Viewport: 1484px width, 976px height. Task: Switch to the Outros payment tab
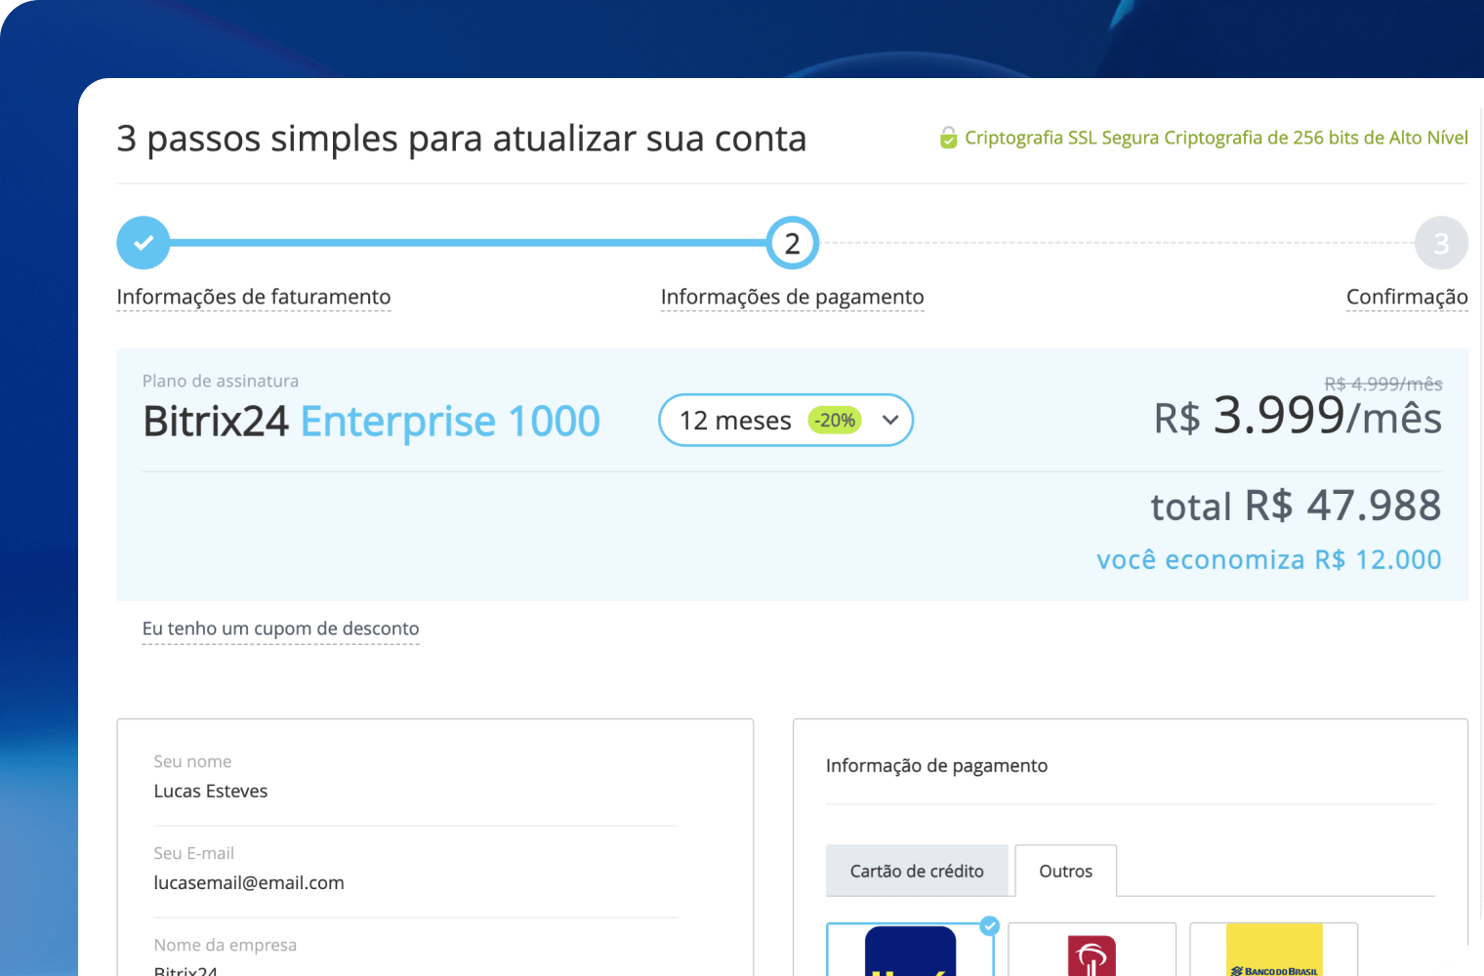pos(1065,871)
